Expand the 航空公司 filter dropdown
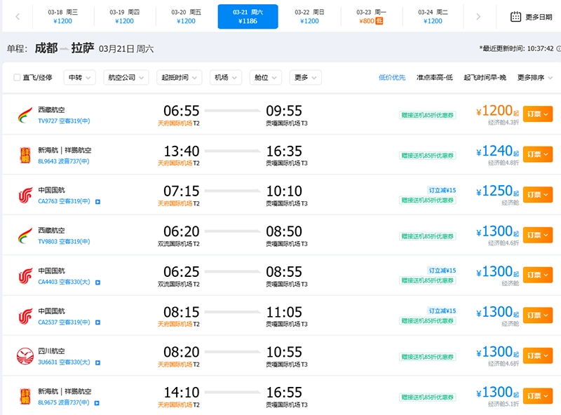This screenshot has height=415, width=561. pos(122,77)
